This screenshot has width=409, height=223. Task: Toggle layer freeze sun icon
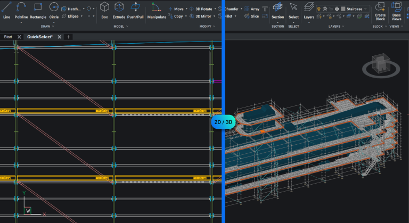(x=325, y=9)
